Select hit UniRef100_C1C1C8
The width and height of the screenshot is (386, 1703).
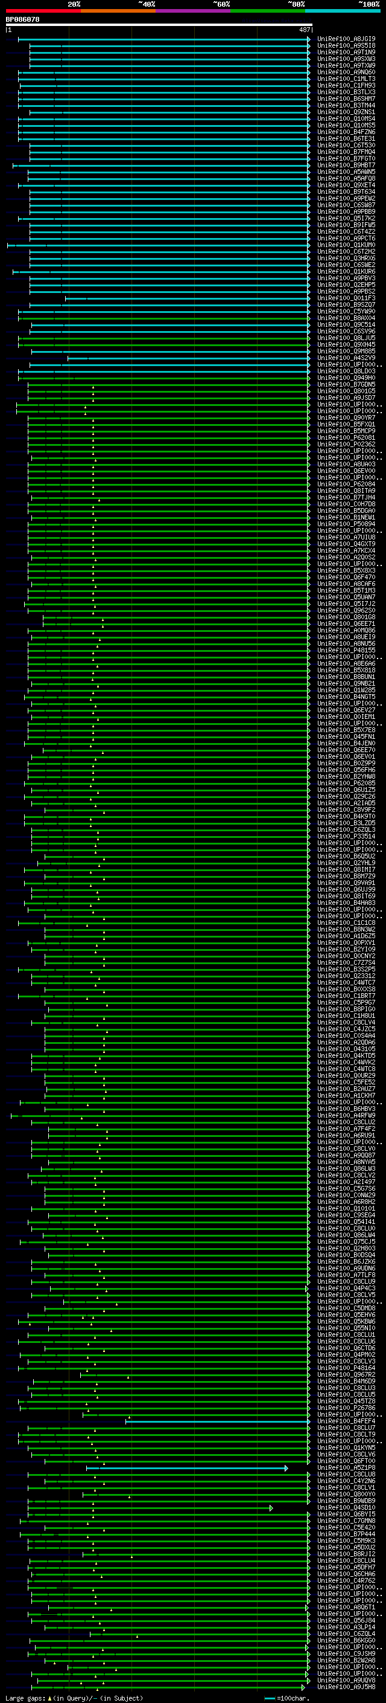click(346, 922)
